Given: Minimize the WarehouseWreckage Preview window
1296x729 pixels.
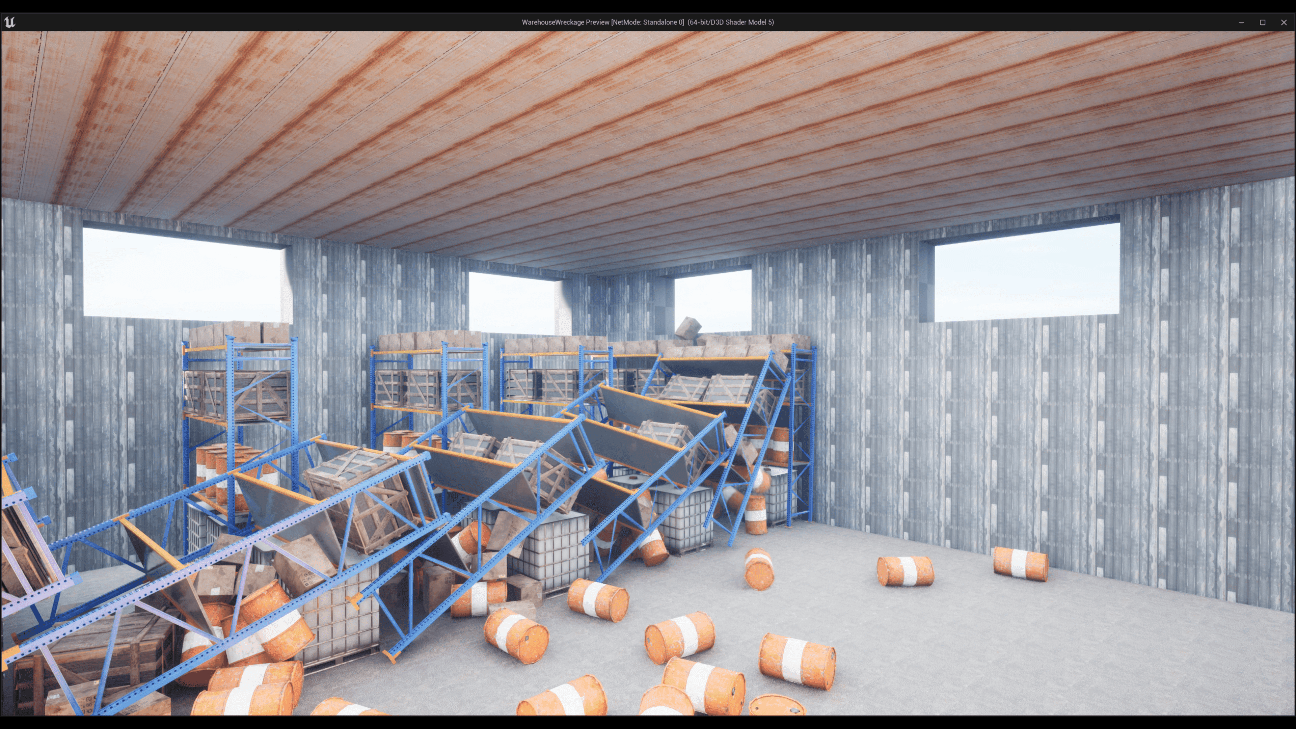Looking at the screenshot, I should [x=1241, y=22].
